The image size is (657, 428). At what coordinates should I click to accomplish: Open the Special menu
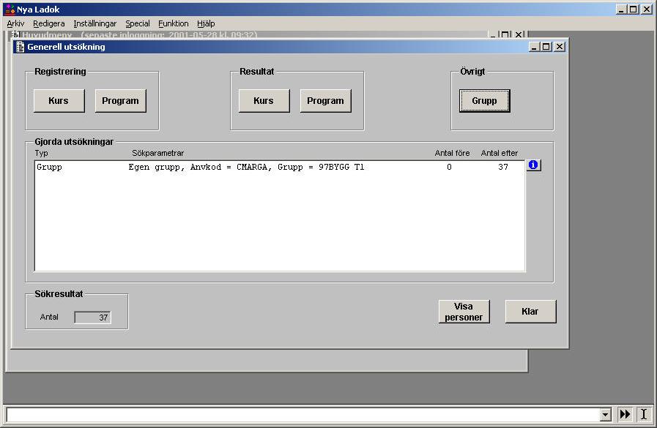[x=138, y=24]
